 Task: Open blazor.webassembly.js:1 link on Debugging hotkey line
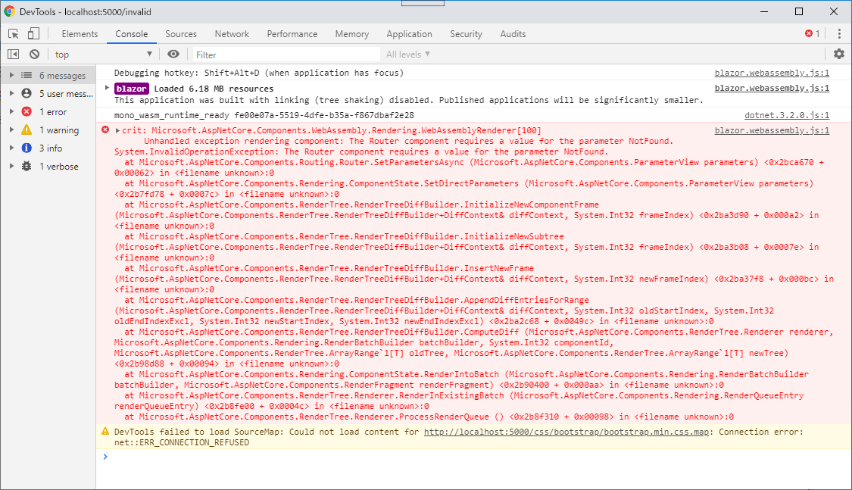point(772,73)
